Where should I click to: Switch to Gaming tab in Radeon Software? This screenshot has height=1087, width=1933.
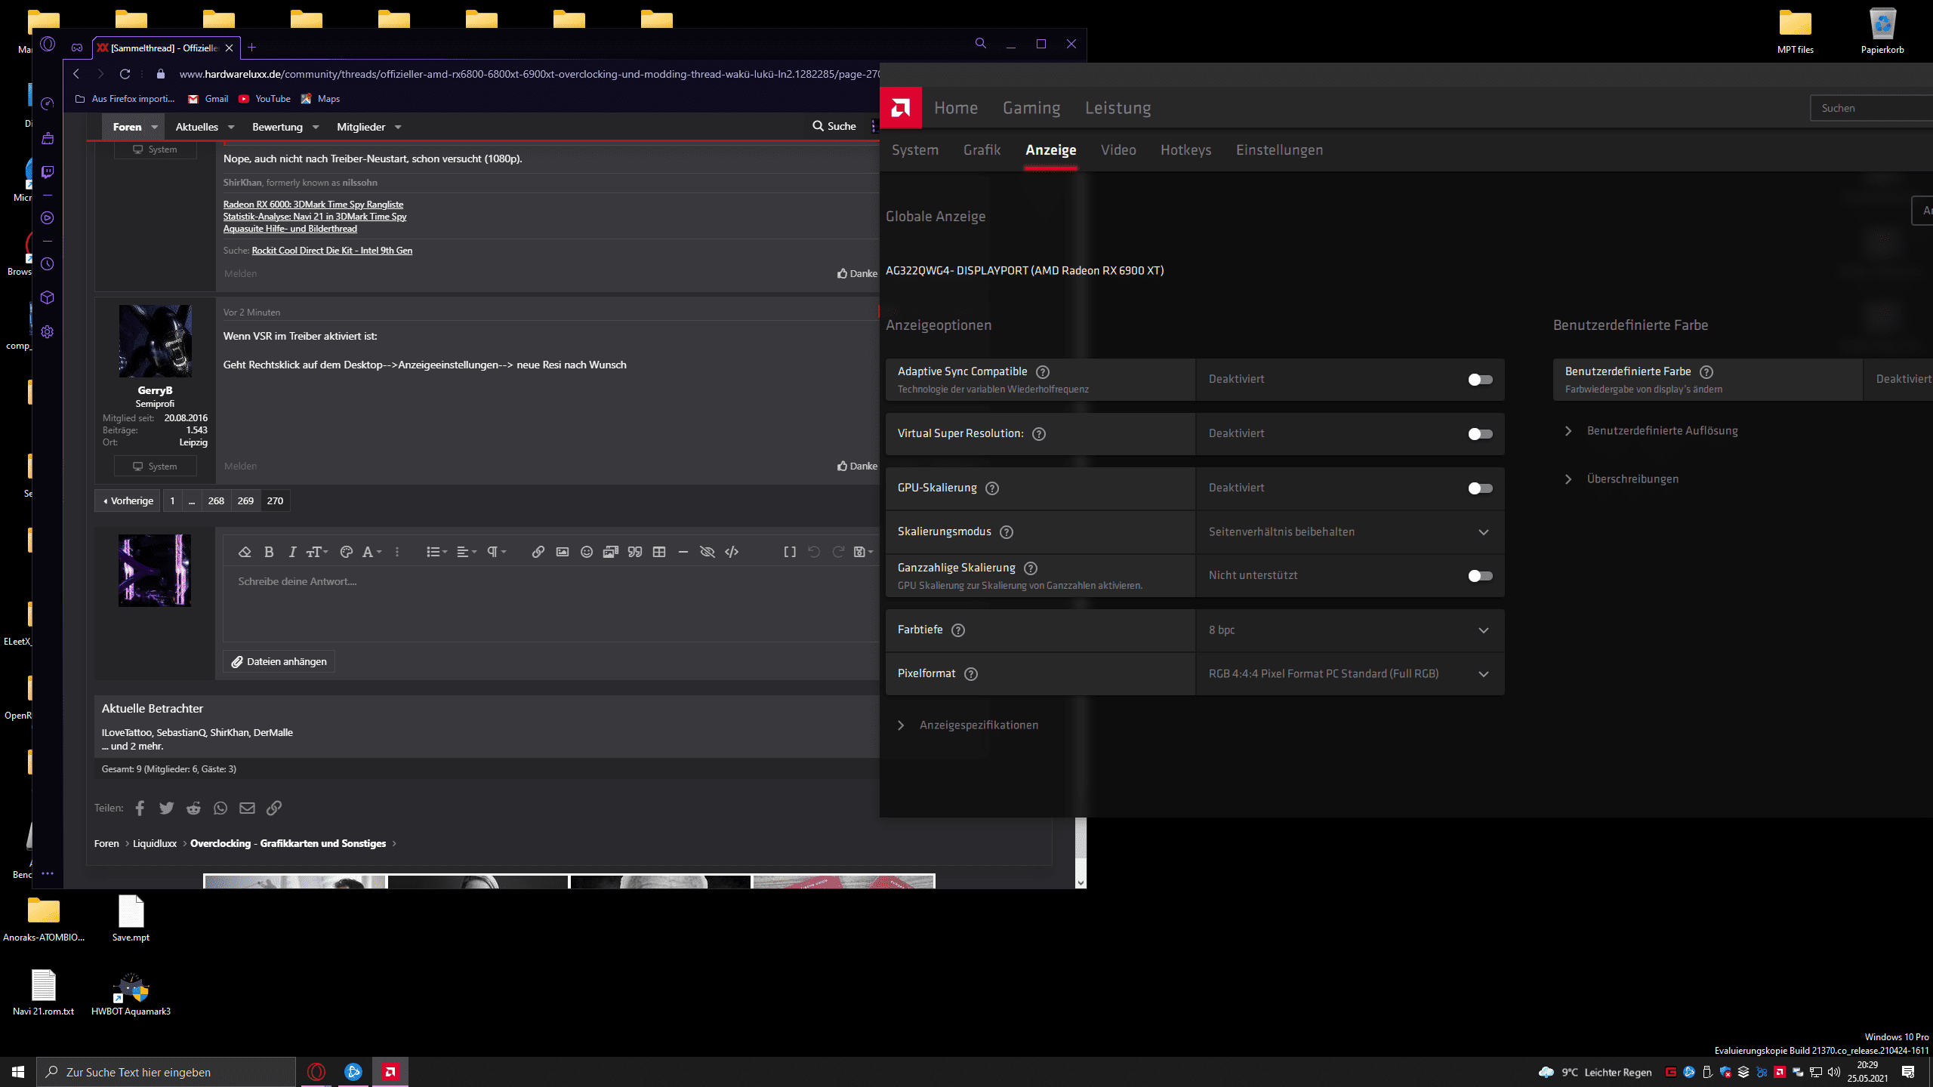coord(1031,108)
